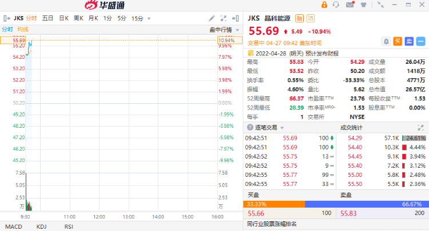Open the 15分 interval dropdown
The image size is (429, 231).
[x=138, y=18]
